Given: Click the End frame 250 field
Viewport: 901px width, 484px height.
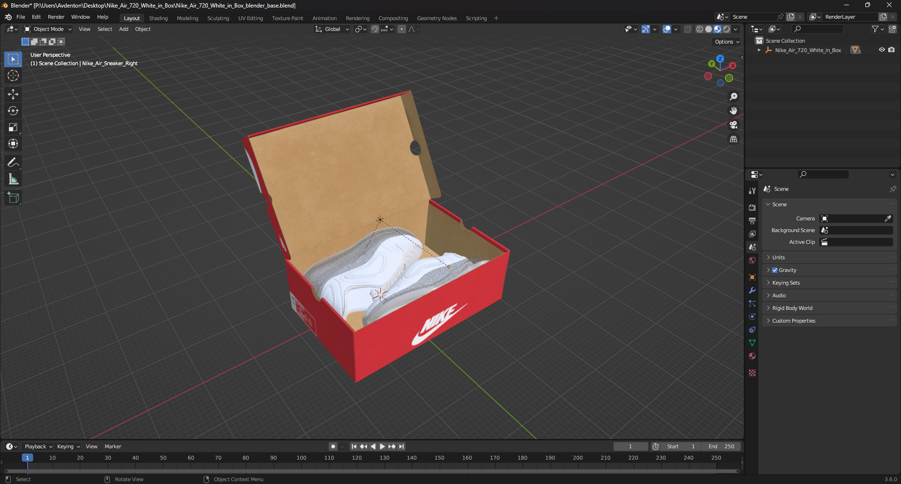Looking at the screenshot, I should [721, 446].
